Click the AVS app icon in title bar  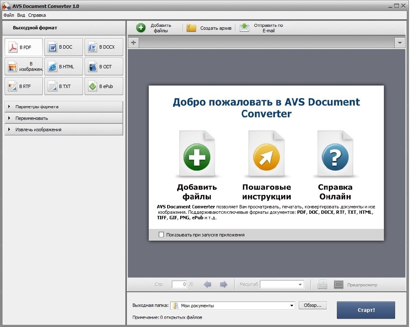click(x=6, y=6)
